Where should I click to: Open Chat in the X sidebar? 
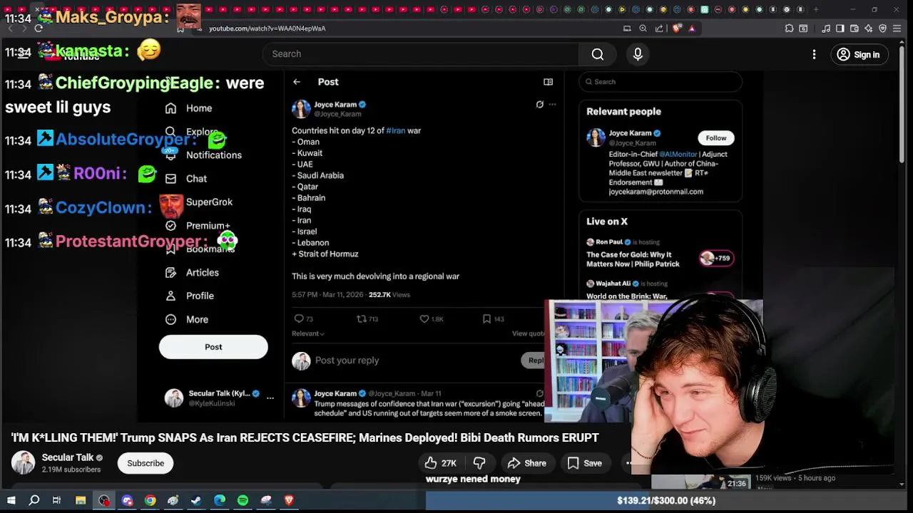185,179
